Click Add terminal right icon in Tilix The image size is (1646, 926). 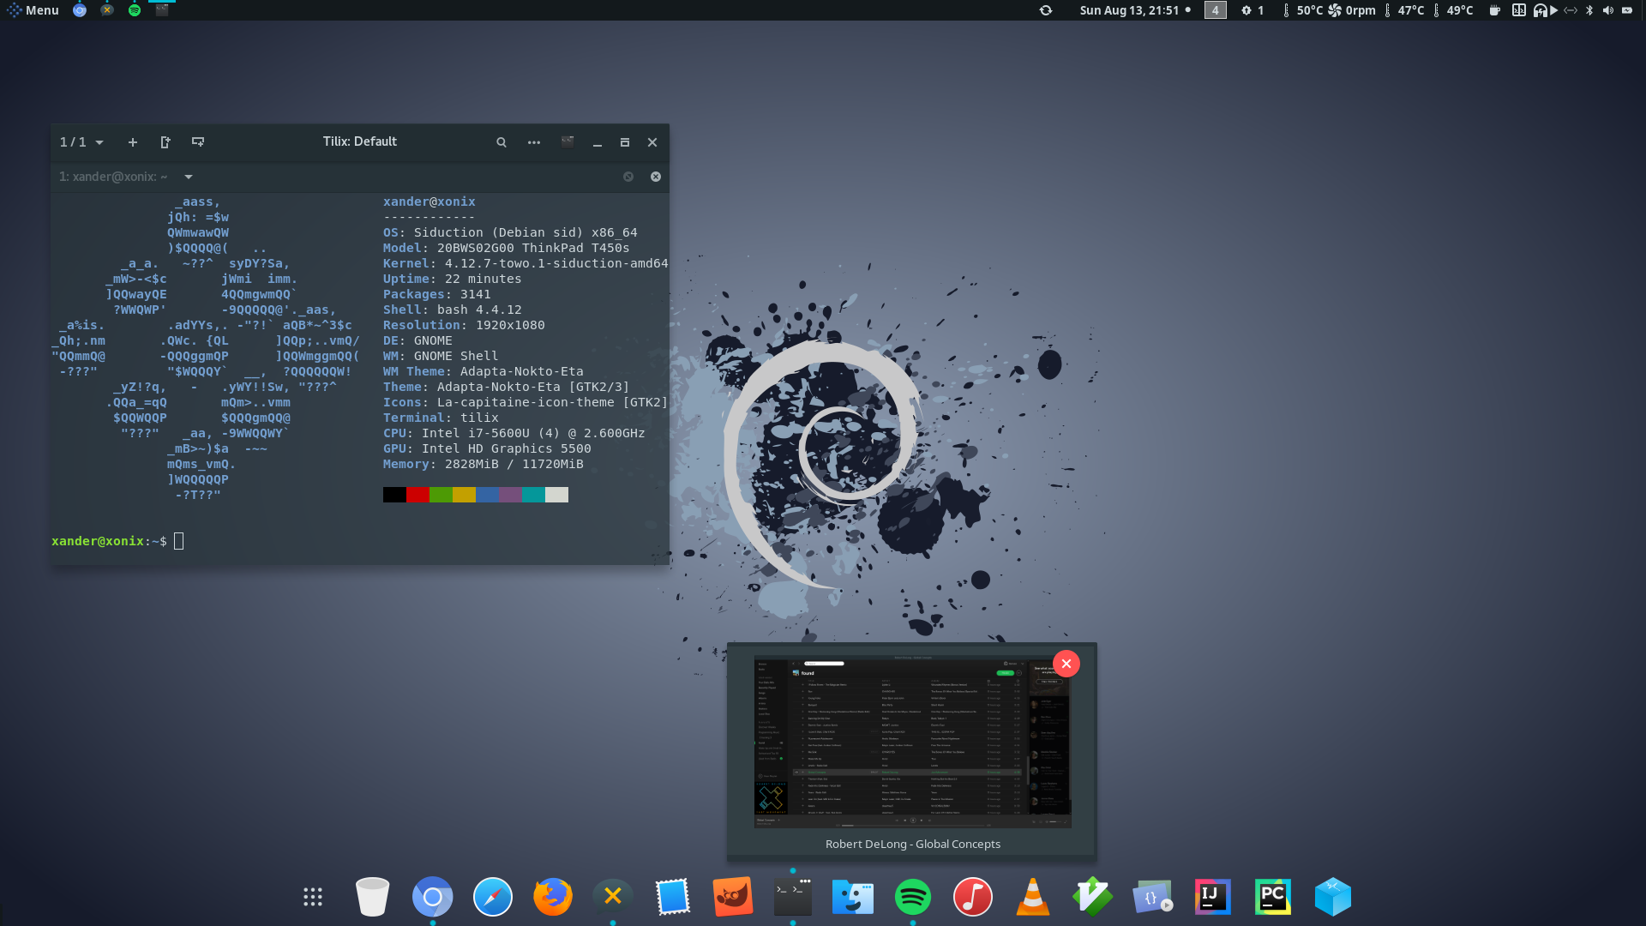click(165, 142)
